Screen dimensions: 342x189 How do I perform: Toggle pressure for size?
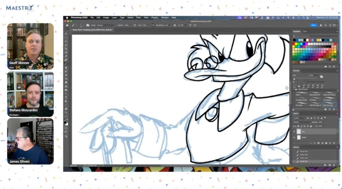(190, 25)
